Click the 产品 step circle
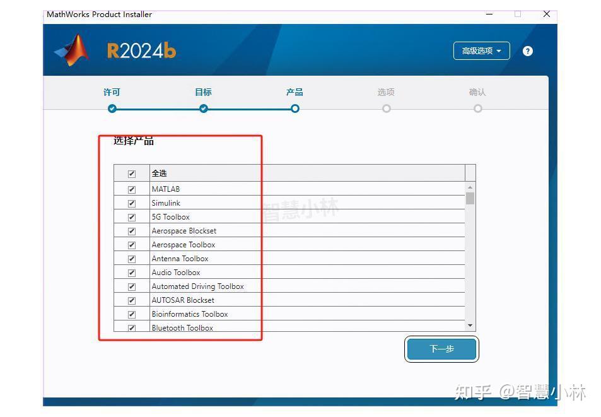The height and width of the screenshot is (417, 601). (x=295, y=109)
